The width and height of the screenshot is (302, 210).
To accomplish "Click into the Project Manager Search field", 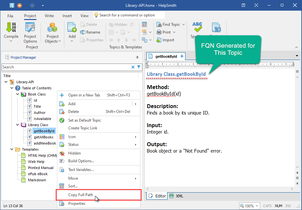I will [x=66, y=67].
